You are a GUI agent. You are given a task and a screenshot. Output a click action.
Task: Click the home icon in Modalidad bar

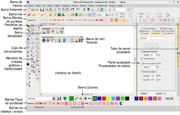44,32
